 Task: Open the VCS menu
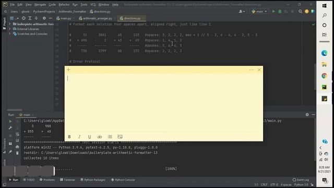[93, 5]
